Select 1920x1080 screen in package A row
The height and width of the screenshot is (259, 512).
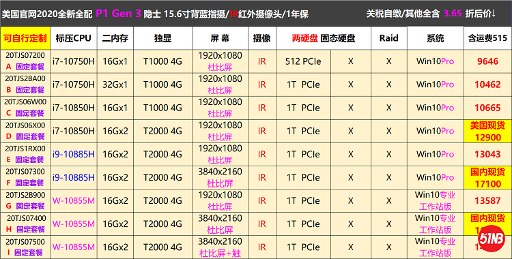click(x=220, y=55)
